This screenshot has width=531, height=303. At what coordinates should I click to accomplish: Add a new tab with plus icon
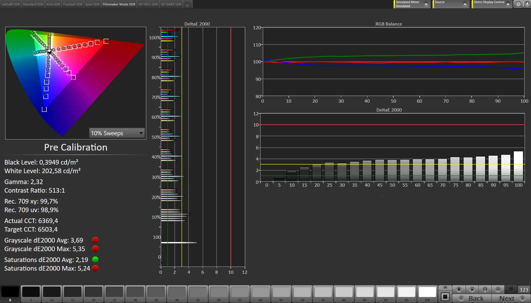(187, 4)
